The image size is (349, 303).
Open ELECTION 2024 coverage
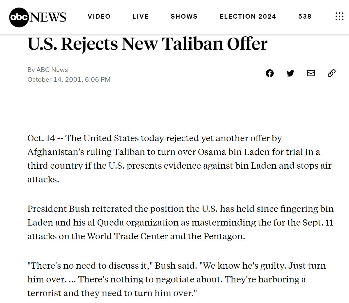[248, 16]
